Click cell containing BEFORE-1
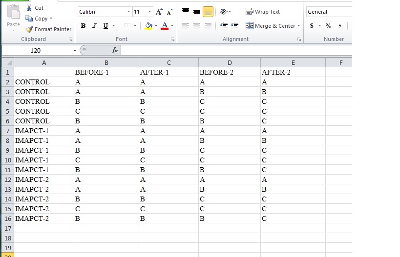Viewport: 400px width, 257px height. [106, 72]
